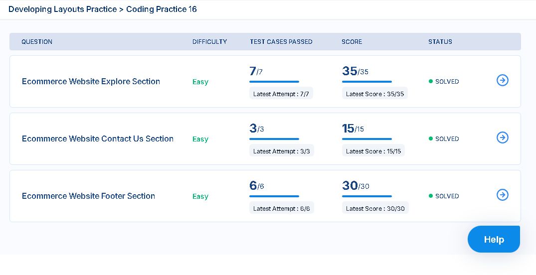
Task: Open the Help button
Action: point(494,239)
